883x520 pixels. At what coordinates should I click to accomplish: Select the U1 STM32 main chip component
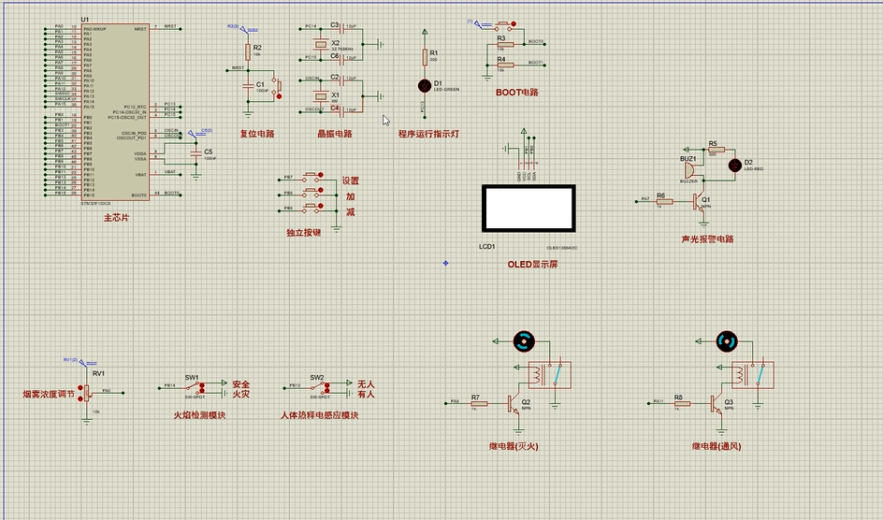pyautogui.click(x=115, y=111)
